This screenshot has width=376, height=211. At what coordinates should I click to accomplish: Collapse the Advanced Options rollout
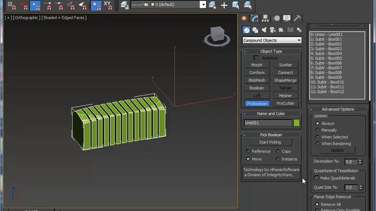tap(338, 109)
